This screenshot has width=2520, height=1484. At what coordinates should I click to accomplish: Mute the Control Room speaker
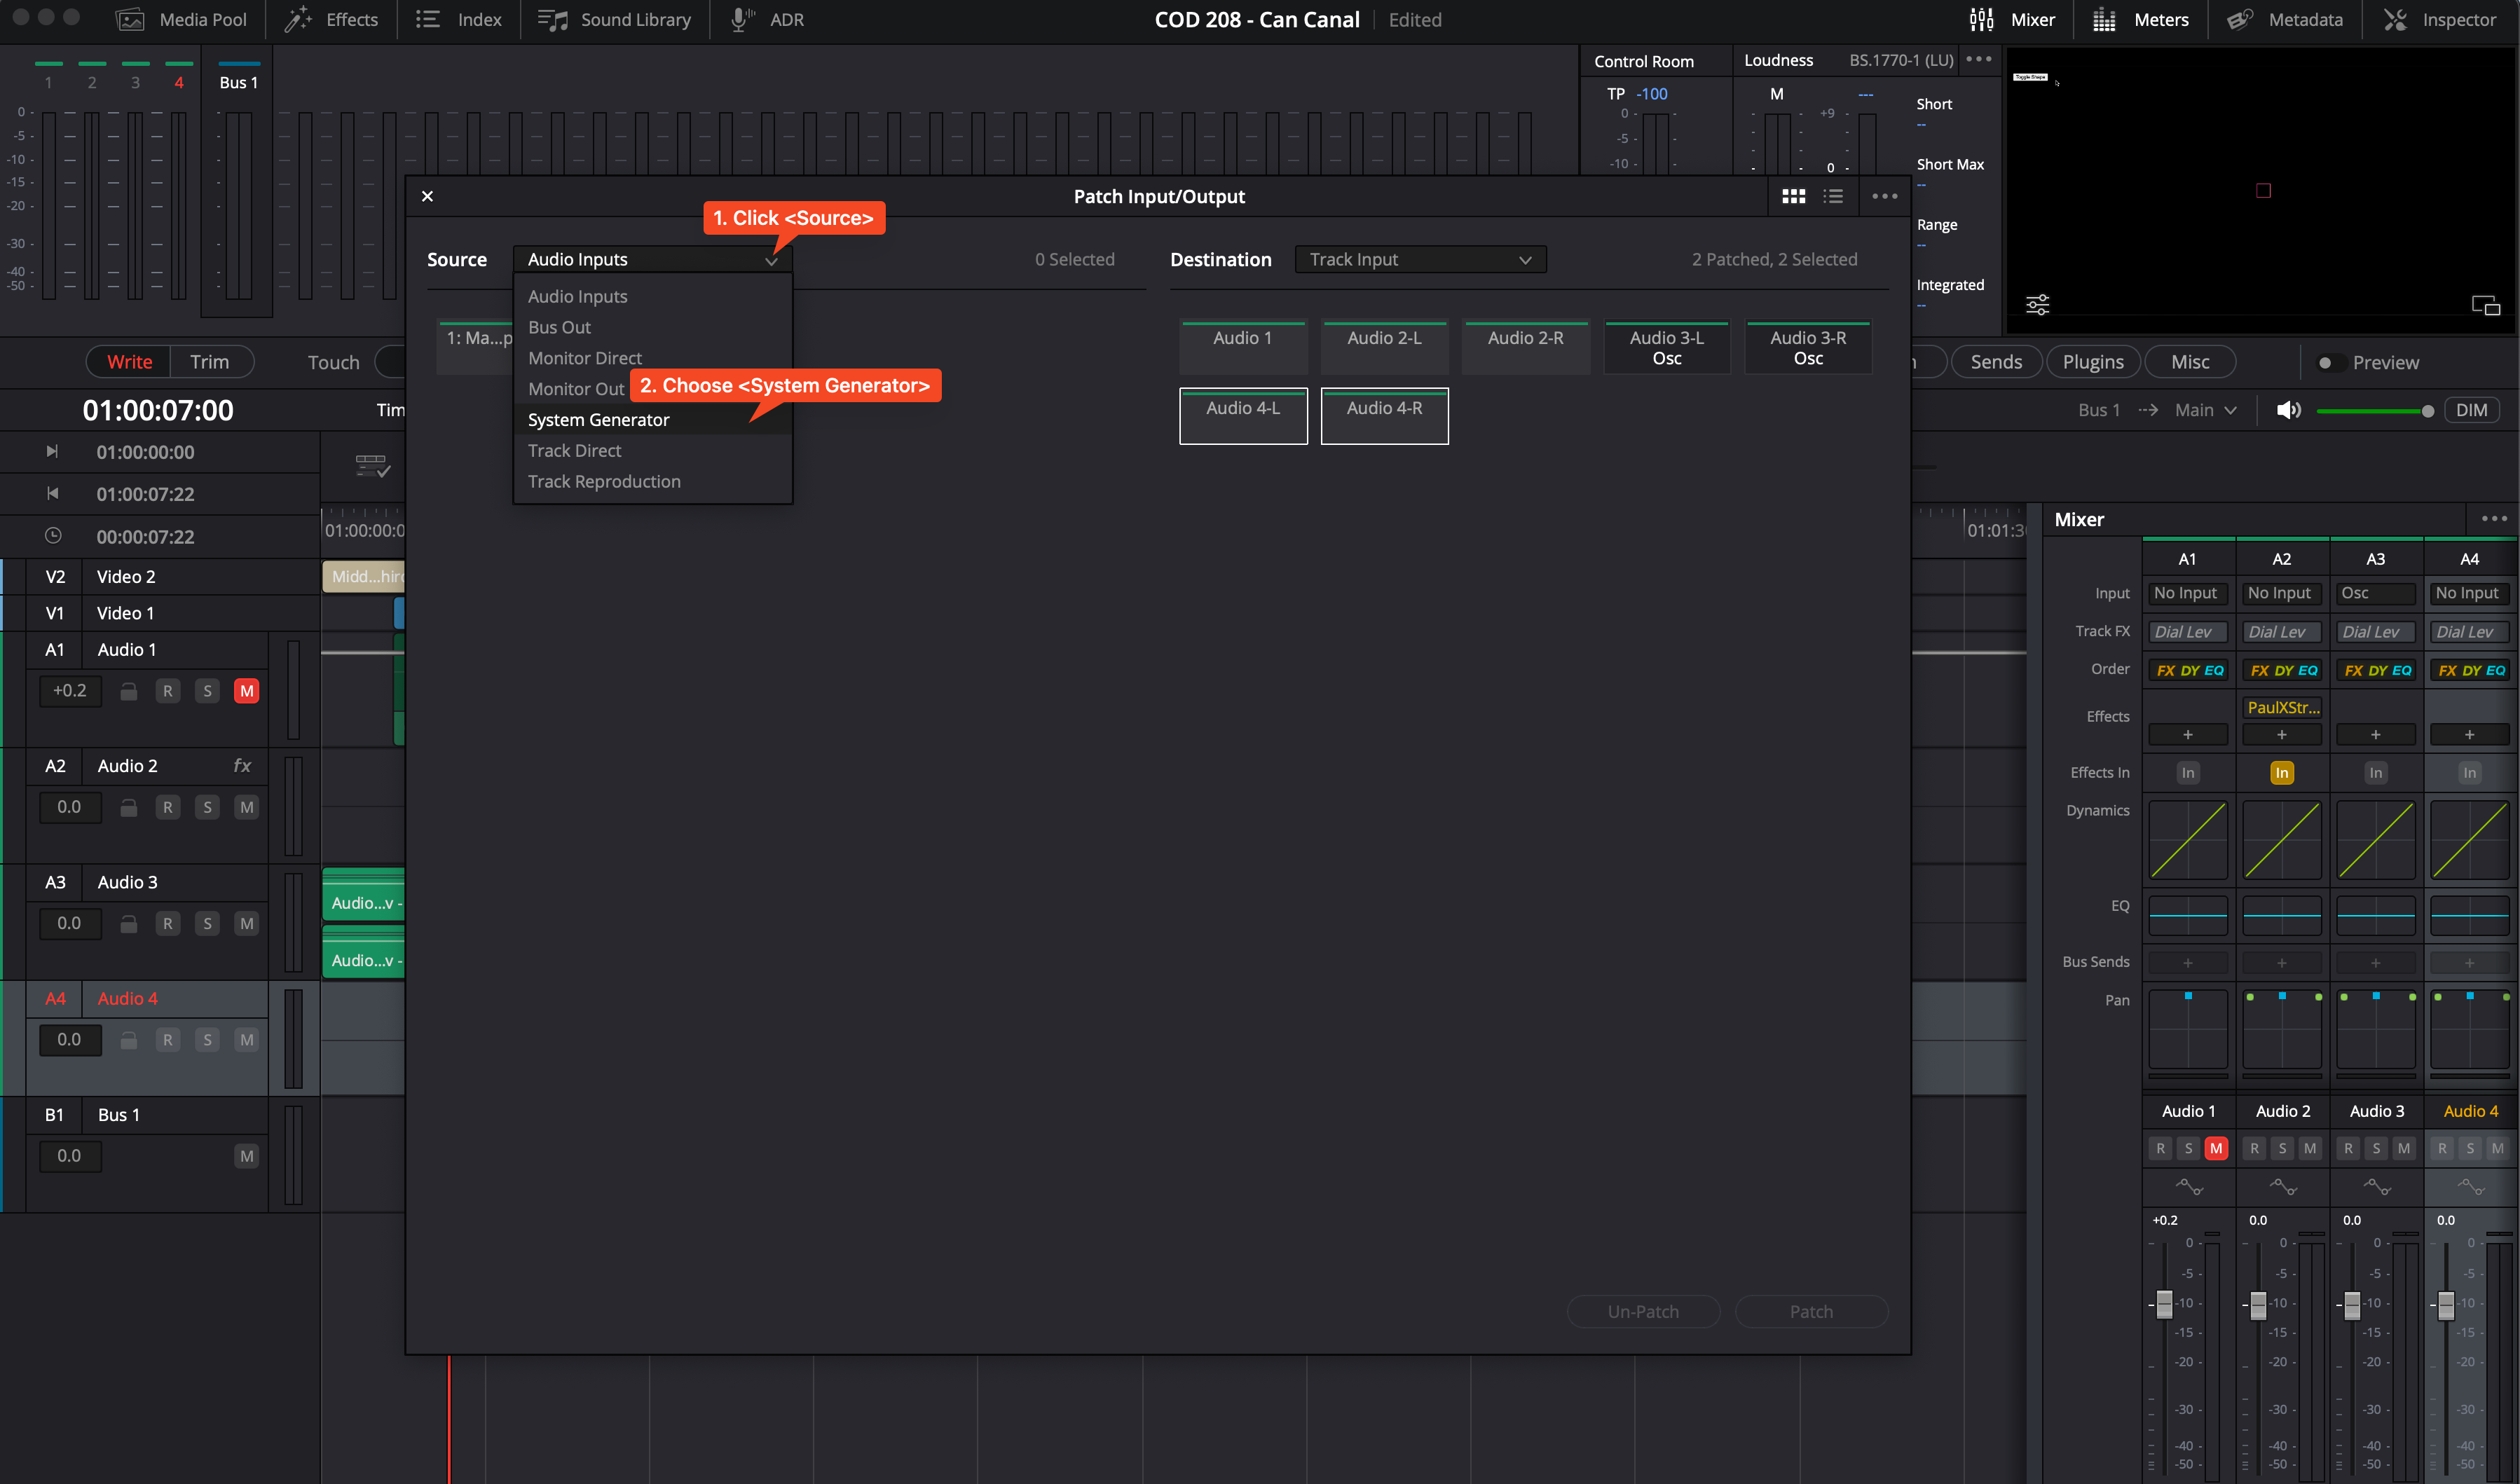(x=2288, y=410)
